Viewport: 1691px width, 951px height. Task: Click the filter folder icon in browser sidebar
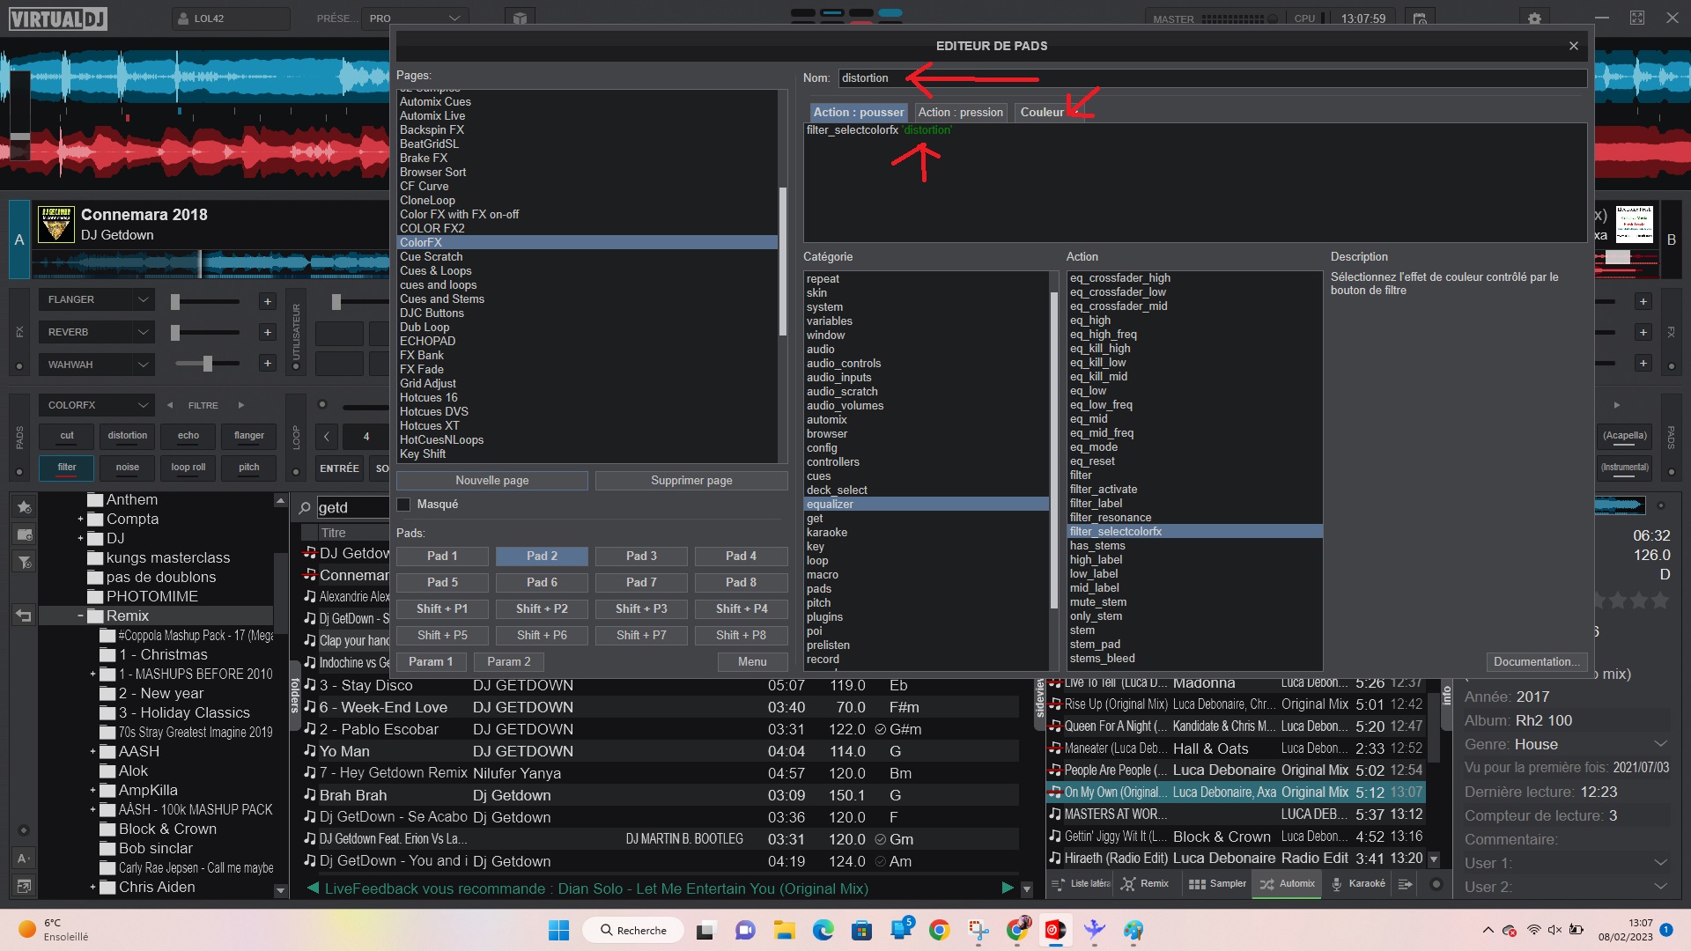point(24,562)
